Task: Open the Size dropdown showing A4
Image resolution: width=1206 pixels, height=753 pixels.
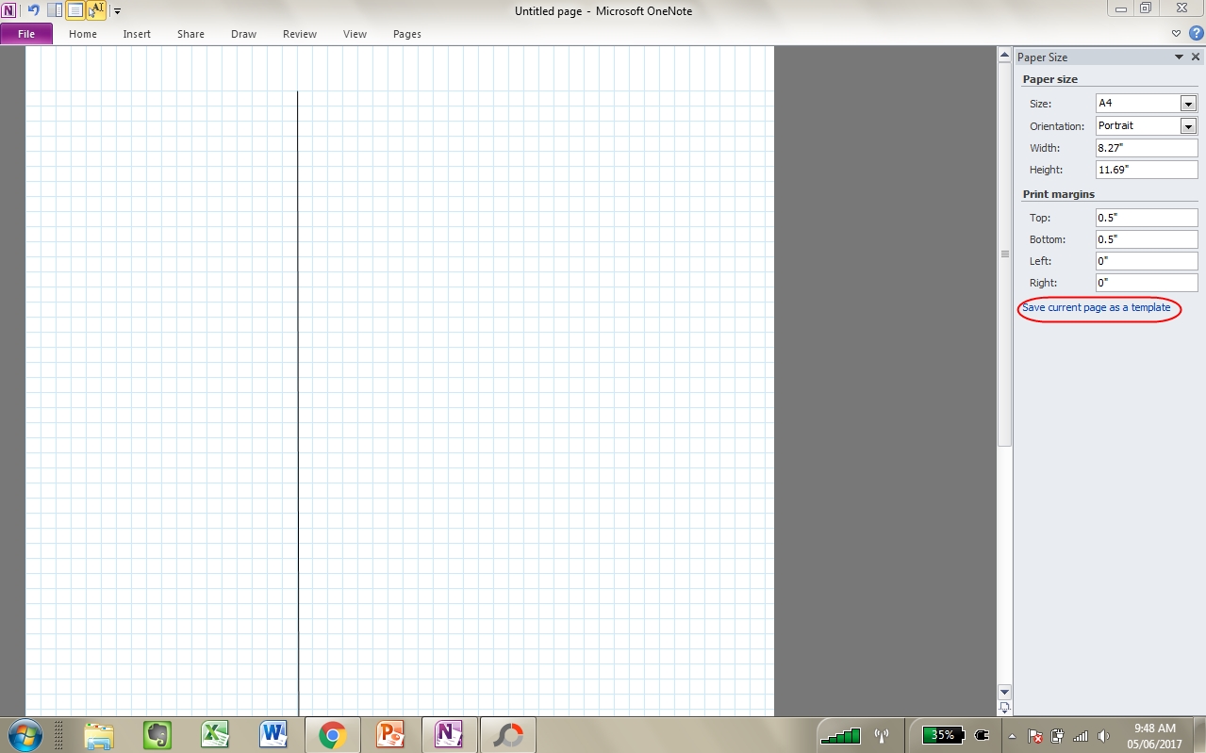Action: click(1188, 103)
